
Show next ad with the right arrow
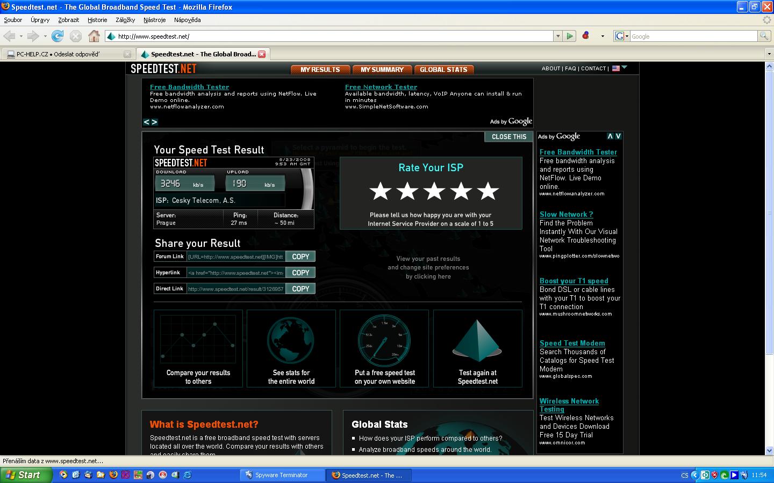(154, 122)
